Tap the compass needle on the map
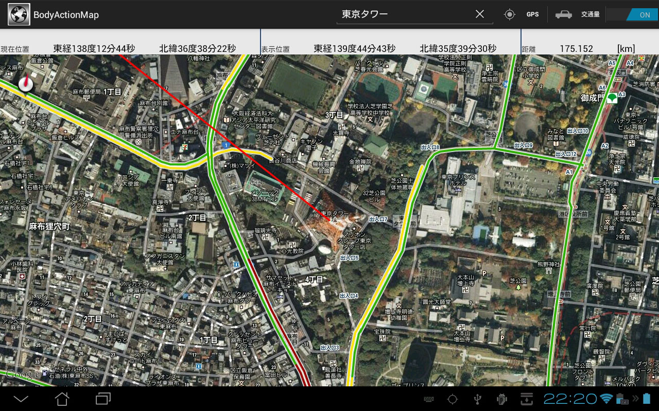Viewport: 659px width, 411px height. point(26,84)
